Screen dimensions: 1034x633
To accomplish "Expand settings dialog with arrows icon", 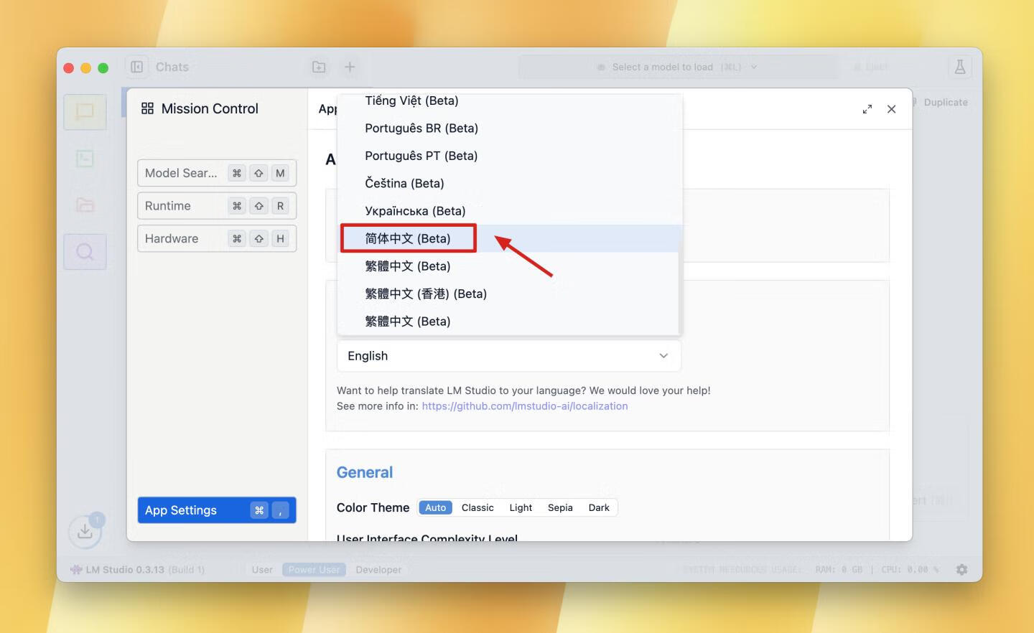I will (x=867, y=109).
